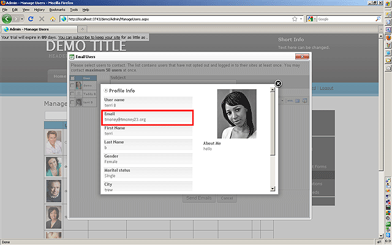Toggle the select-all checkbox in User header
Screen dimensions: 392x245
(x=73, y=78)
